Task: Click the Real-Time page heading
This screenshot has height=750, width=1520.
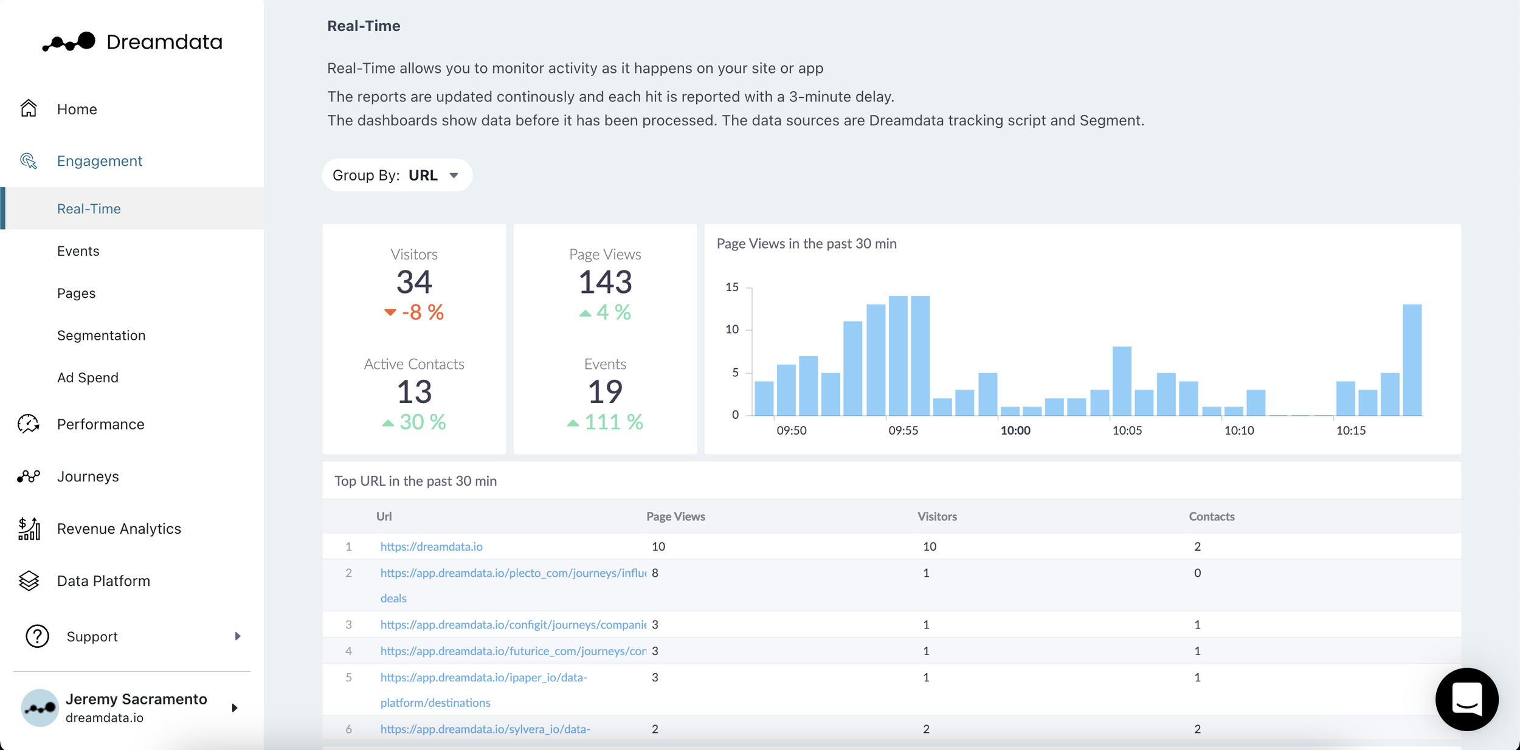Action: (x=364, y=26)
